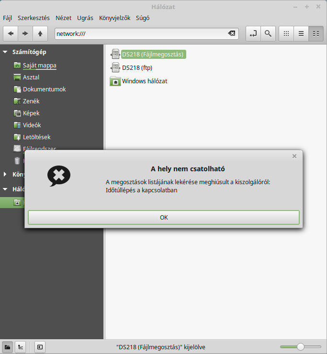Viewport: 327px width, 354px height.
Task: Expand the Könyvjelzők sidebar section arrow
Action: 5,174
